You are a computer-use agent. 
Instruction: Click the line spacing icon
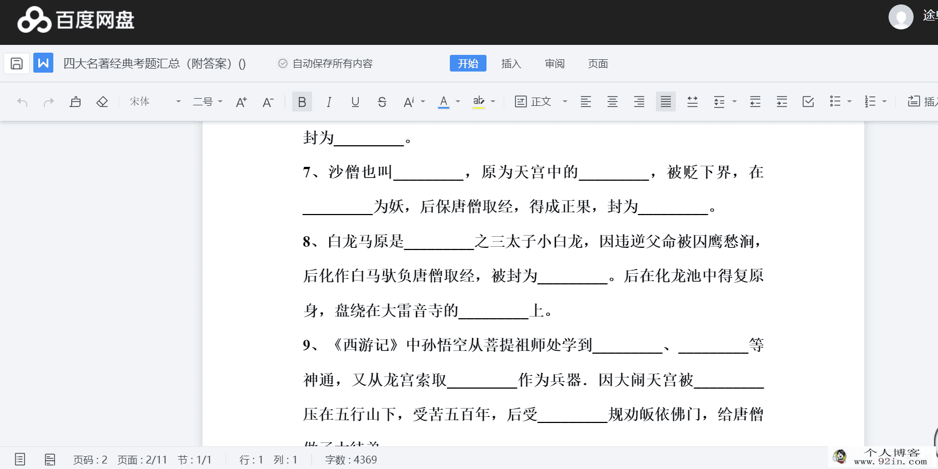click(719, 102)
